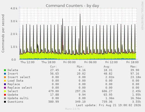
Task: Click Delete maximum value 39.90
Action: point(135,70)
